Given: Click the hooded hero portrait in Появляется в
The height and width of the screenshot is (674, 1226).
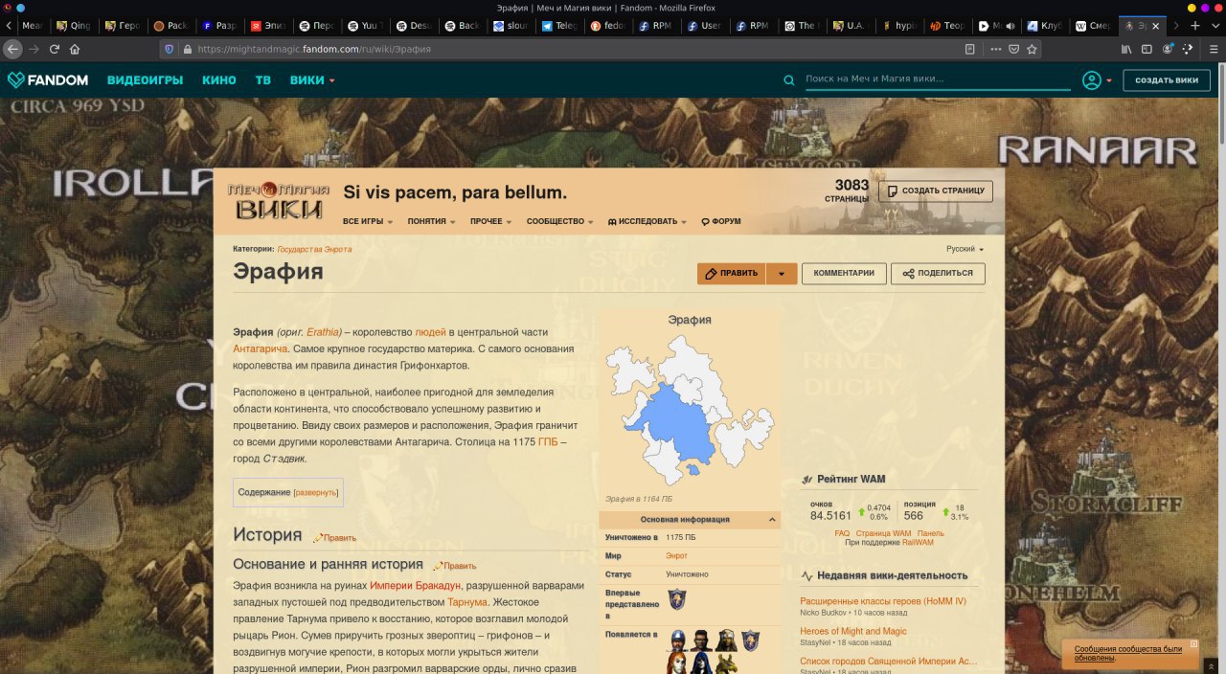Looking at the screenshot, I should pyautogui.click(x=725, y=640).
